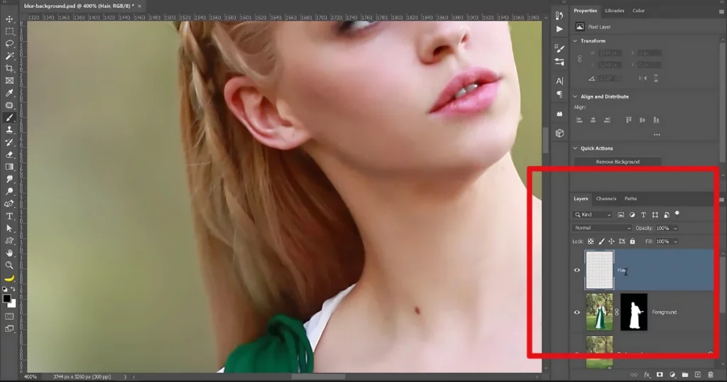727x382 pixels.
Task: Select the Rectangular Marquee tool
Action: [x=9, y=31]
